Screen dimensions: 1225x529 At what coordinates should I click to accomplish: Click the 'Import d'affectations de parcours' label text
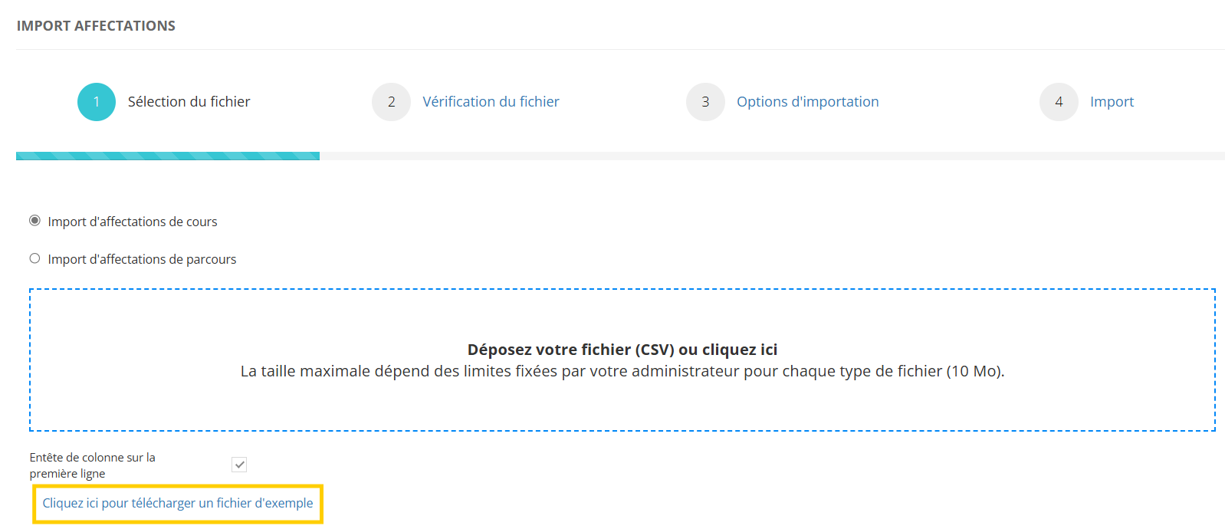(142, 259)
